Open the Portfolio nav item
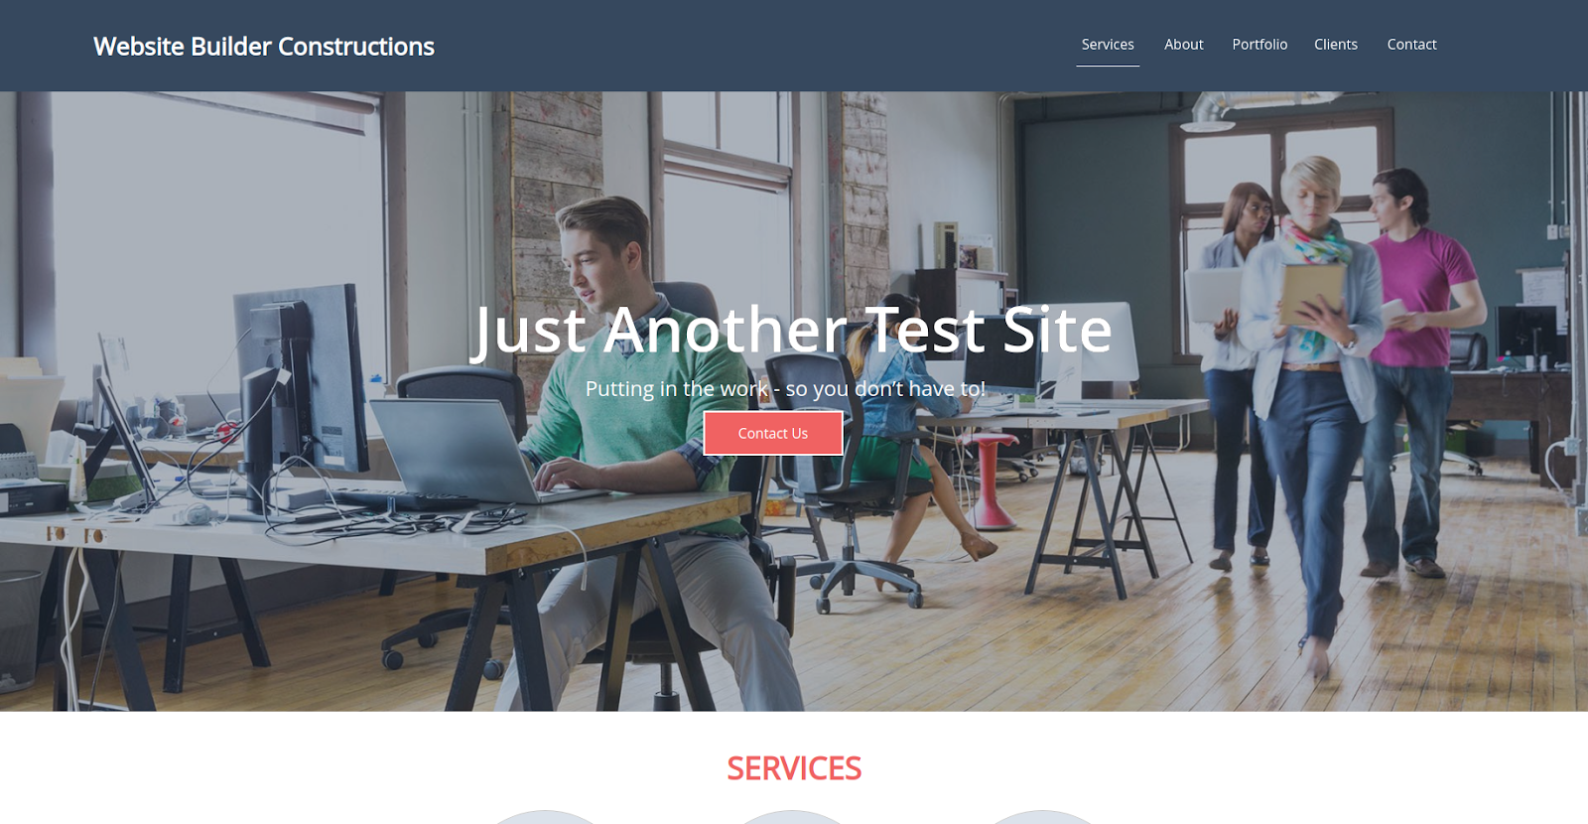The height and width of the screenshot is (824, 1588). coord(1259,45)
